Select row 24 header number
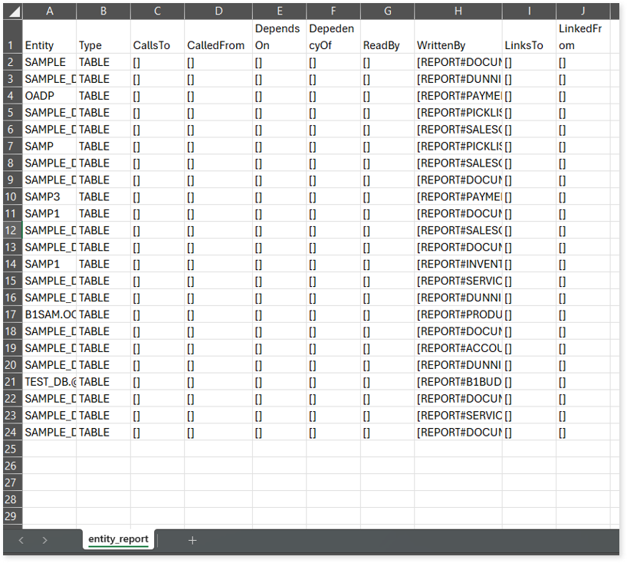The image size is (627, 563). (x=11, y=433)
